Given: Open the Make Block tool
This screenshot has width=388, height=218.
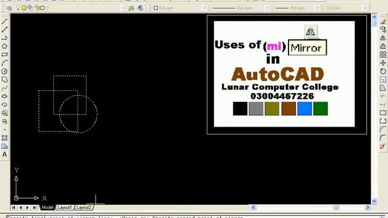Looking at the screenshot, I should tap(4, 121).
